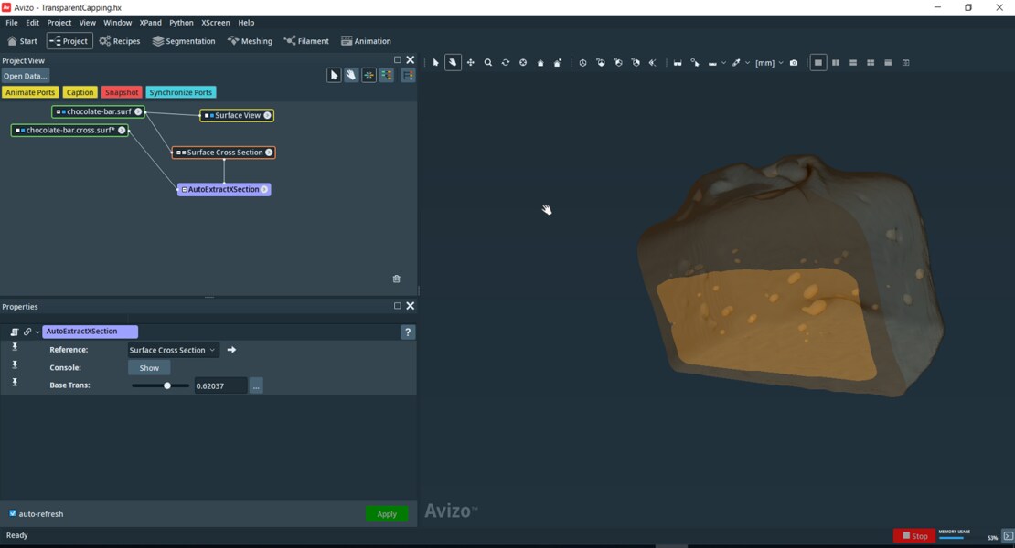This screenshot has height=548, width=1015.
Task: Toggle the auto-refresh checkbox
Action: pos(13,513)
